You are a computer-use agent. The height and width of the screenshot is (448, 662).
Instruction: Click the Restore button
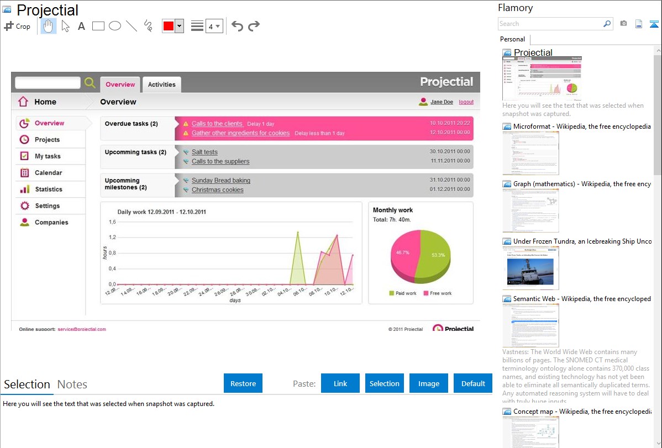pyautogui.click(x=243, y=383)
